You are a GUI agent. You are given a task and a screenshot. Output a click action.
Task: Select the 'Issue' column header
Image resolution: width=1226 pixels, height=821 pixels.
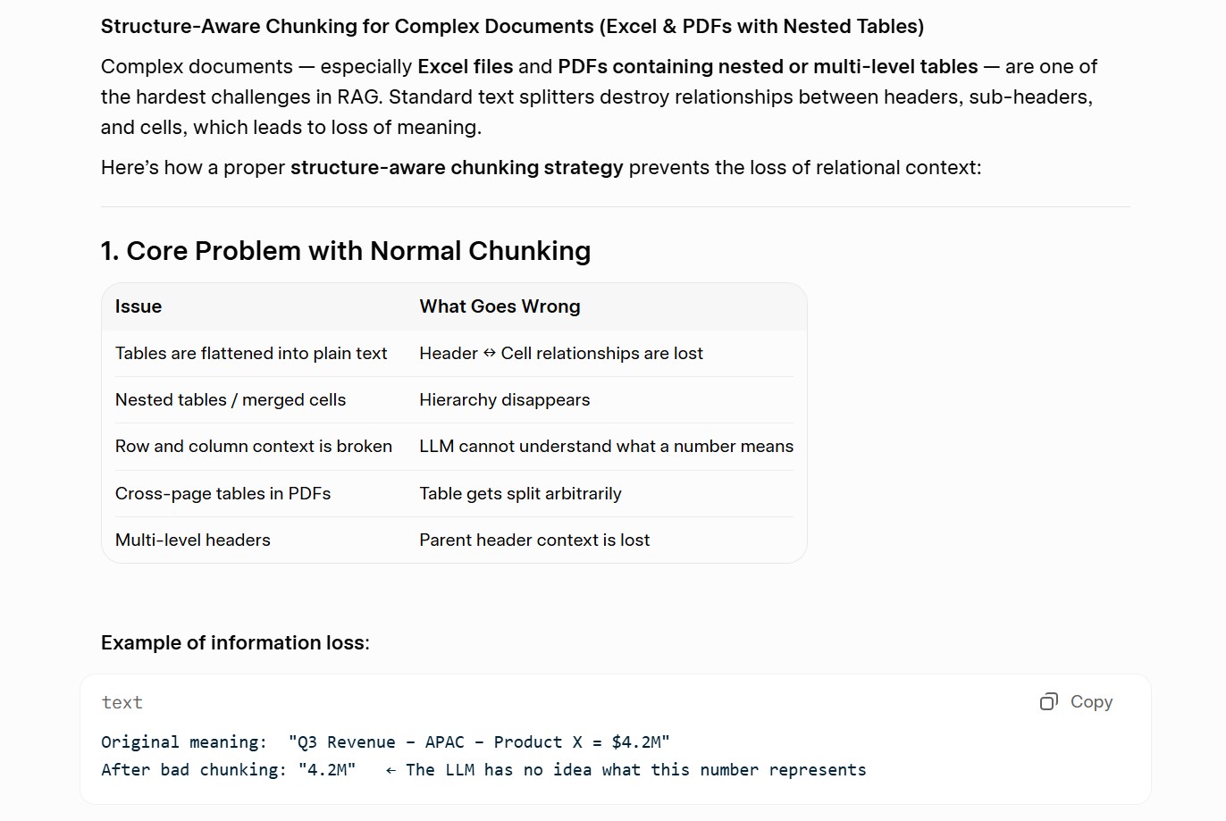tap(139, 306)
